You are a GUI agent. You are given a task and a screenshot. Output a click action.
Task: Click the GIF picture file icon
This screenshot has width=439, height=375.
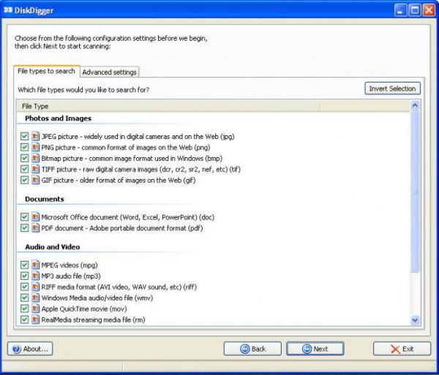click(x=35, y=180)
